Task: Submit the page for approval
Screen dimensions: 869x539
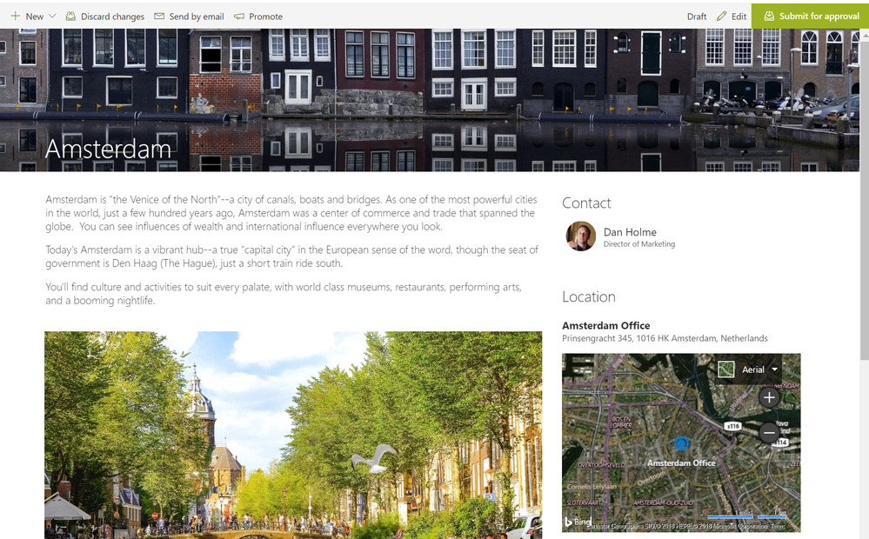Action: pyautogui.click(x=810, y=16)
